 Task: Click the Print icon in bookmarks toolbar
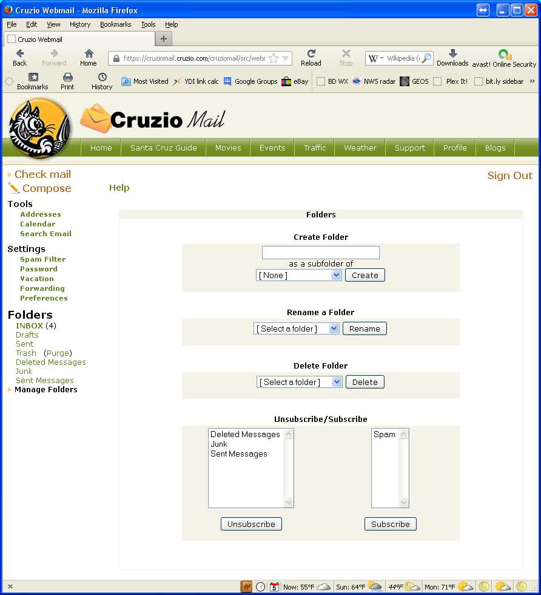coord(67,77)
